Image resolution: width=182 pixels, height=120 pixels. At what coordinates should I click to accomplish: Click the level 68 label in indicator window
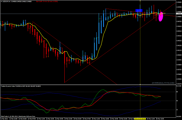(x=177, y=92)
